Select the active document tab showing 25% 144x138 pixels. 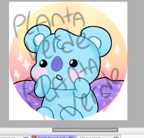54,137
